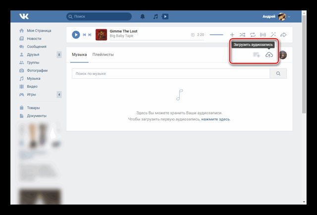Open the video play icon in header
Screen dimensions: 317x215
165,16
